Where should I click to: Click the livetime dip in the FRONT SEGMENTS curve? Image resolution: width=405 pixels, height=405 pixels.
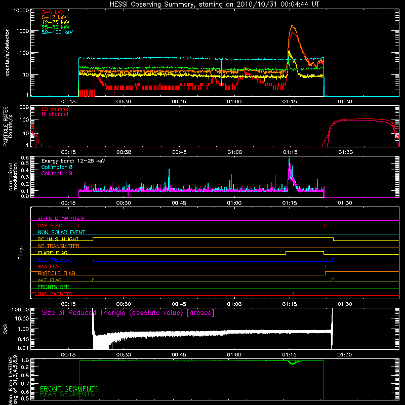pos(293,363)
